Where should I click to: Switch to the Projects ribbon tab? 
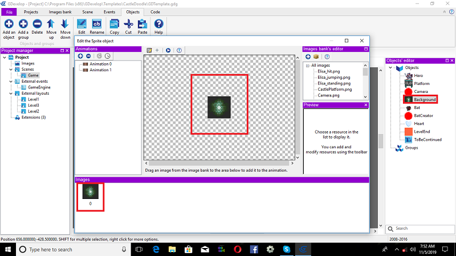tap(31, 12)
